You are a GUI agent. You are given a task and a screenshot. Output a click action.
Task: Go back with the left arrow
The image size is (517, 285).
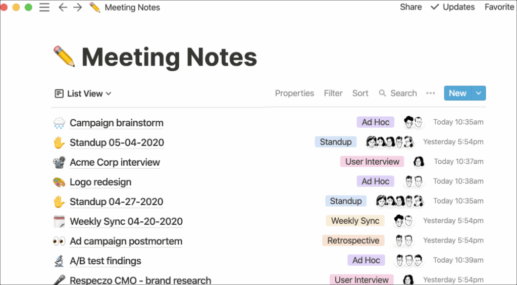[63, 8]
